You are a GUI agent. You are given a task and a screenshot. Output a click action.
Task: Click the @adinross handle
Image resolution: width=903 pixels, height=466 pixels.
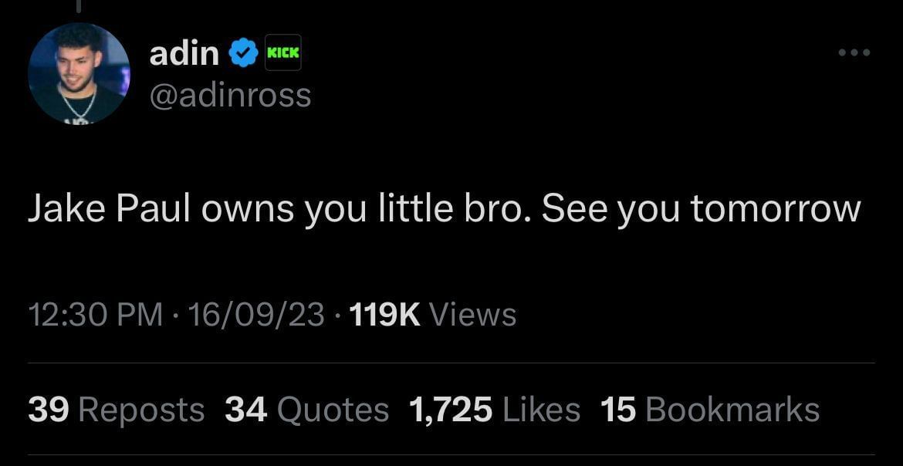pyautogui.click(x=231, y=95)
